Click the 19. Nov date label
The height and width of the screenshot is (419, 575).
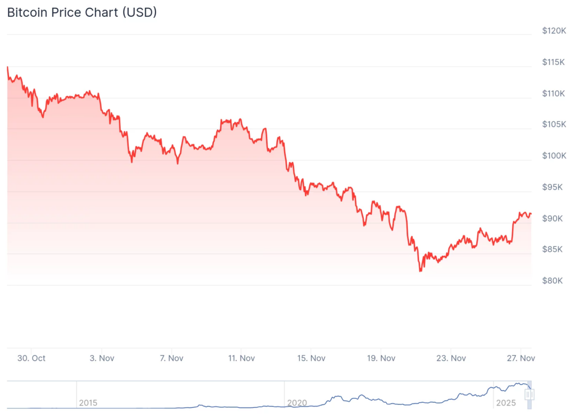tap(380, 358)
